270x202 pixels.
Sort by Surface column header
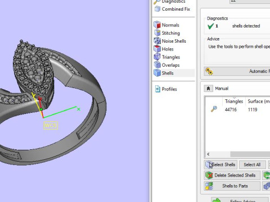click(258, 101)
